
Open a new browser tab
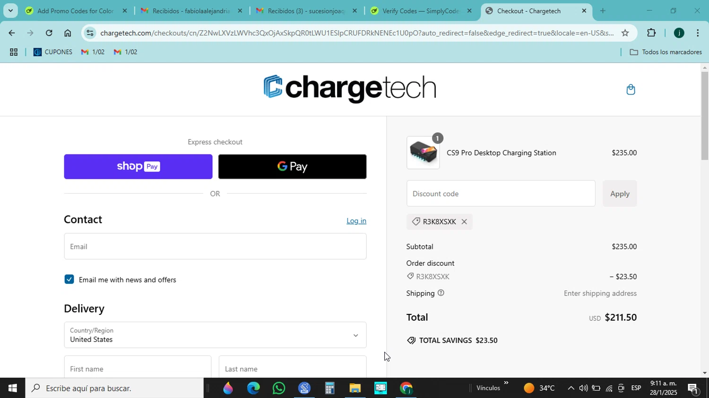(603, 10)
